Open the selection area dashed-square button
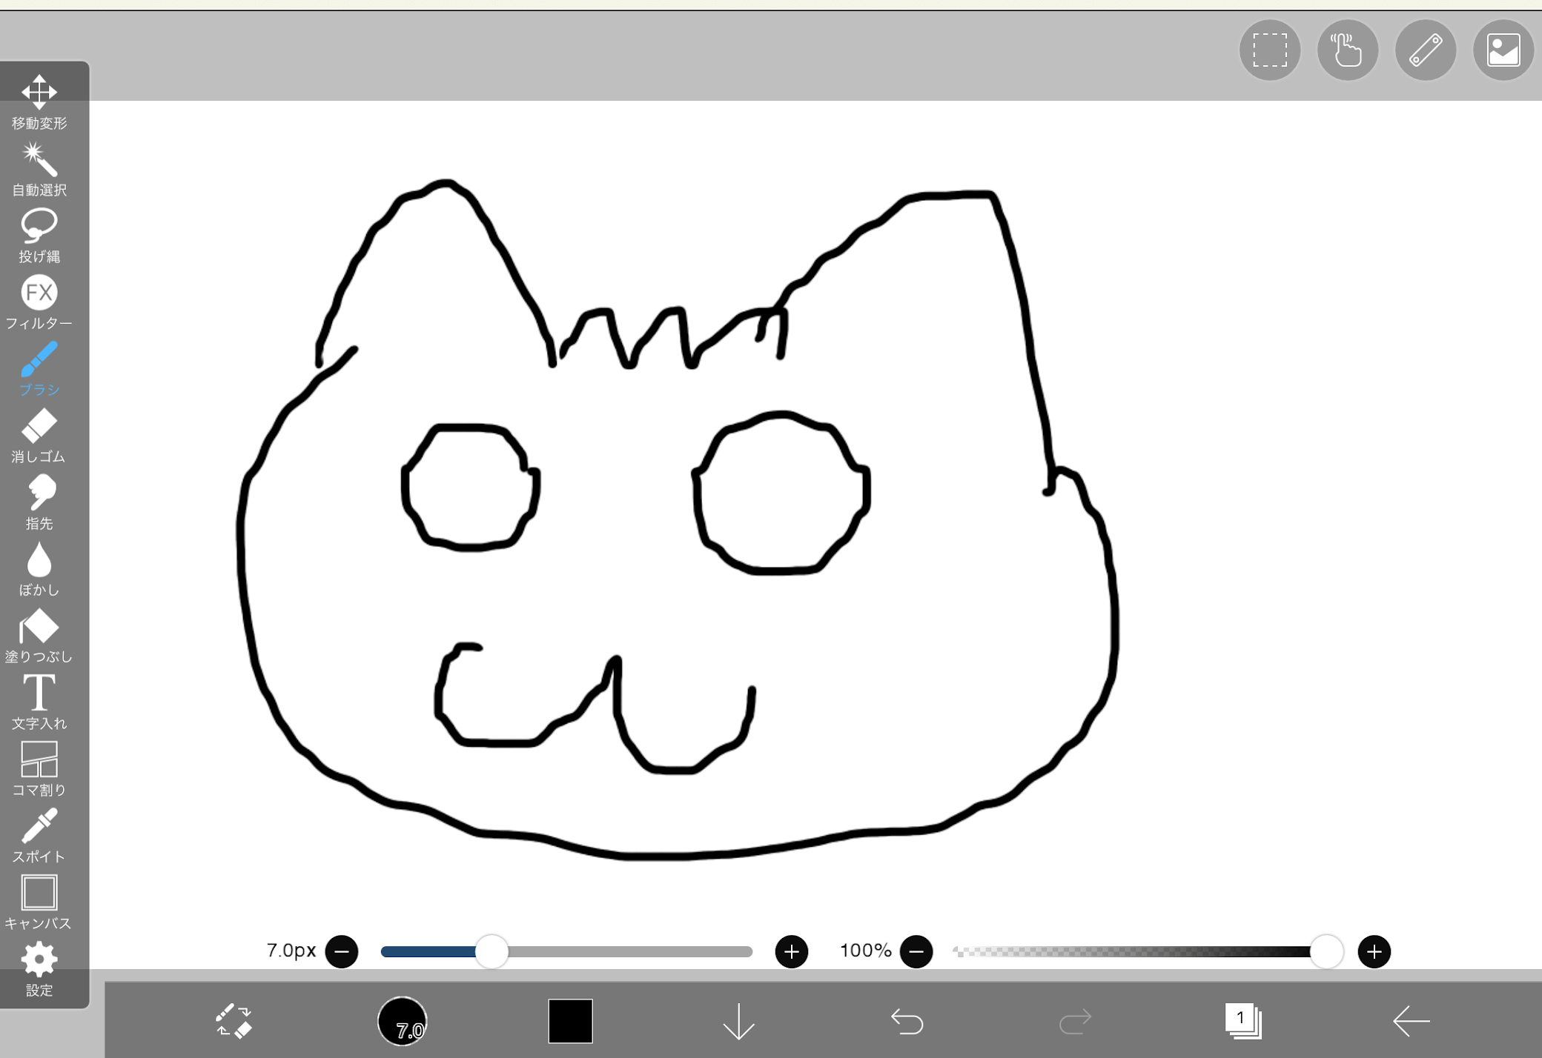 [x=1270, y=50]
